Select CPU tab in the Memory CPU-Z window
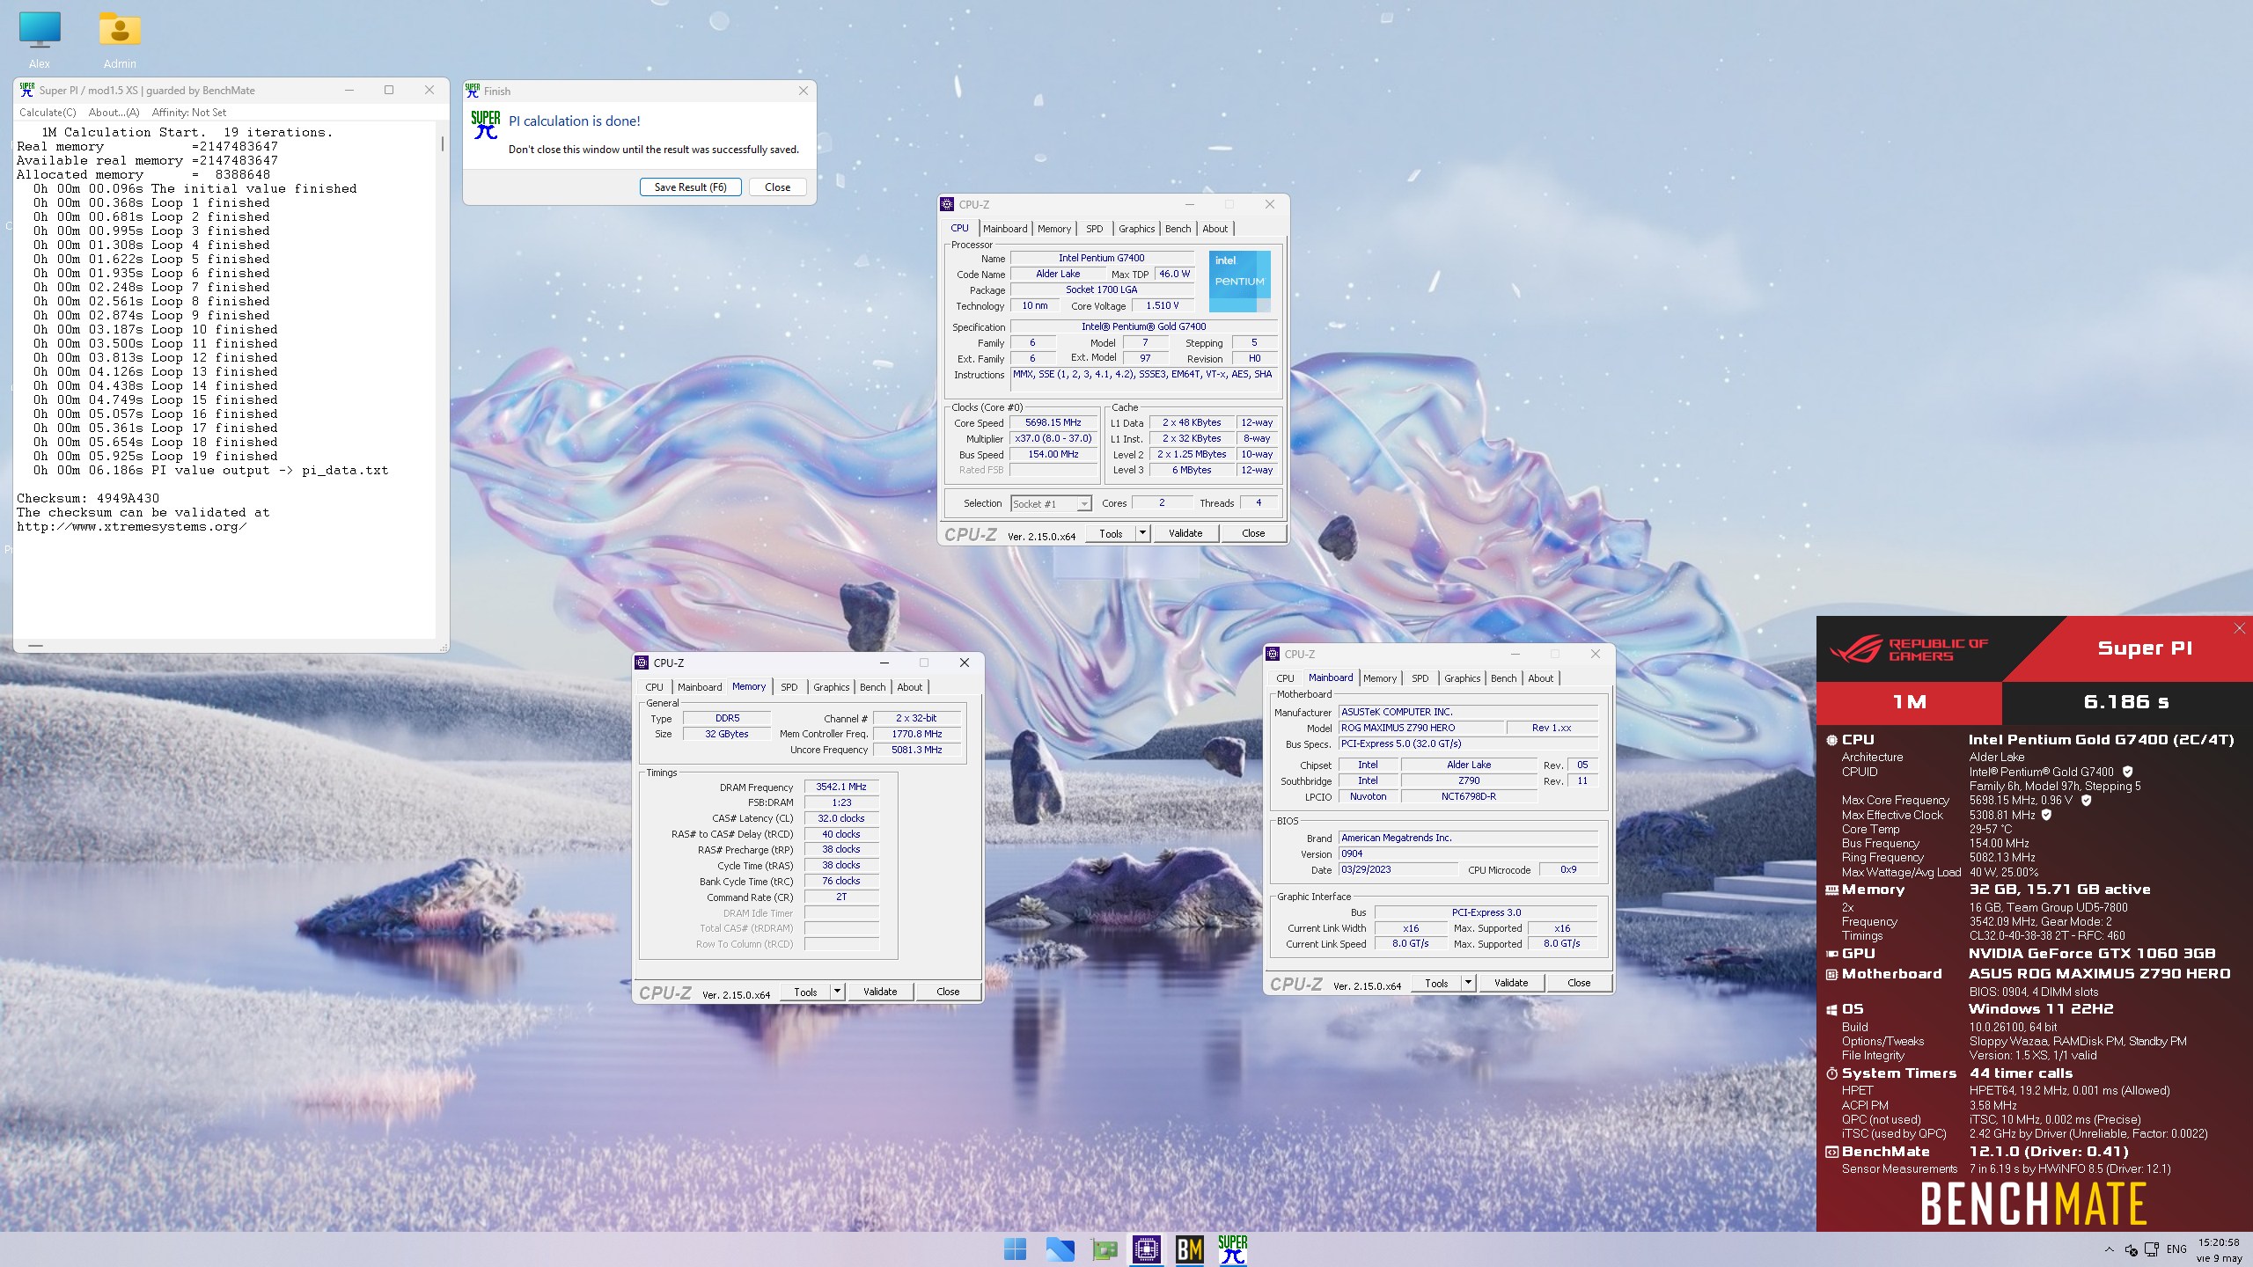This screenshot has height=1267, width=2253. (x=654, y=687)
